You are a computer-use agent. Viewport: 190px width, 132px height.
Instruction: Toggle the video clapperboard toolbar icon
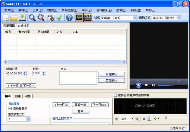click(88, 18)
